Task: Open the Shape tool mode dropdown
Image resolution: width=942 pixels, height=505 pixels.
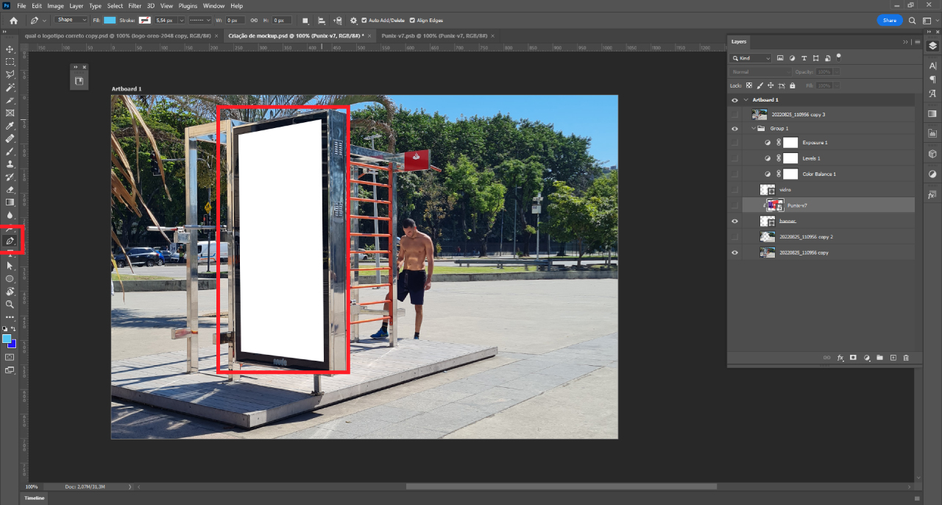Action: pos(71,20)
